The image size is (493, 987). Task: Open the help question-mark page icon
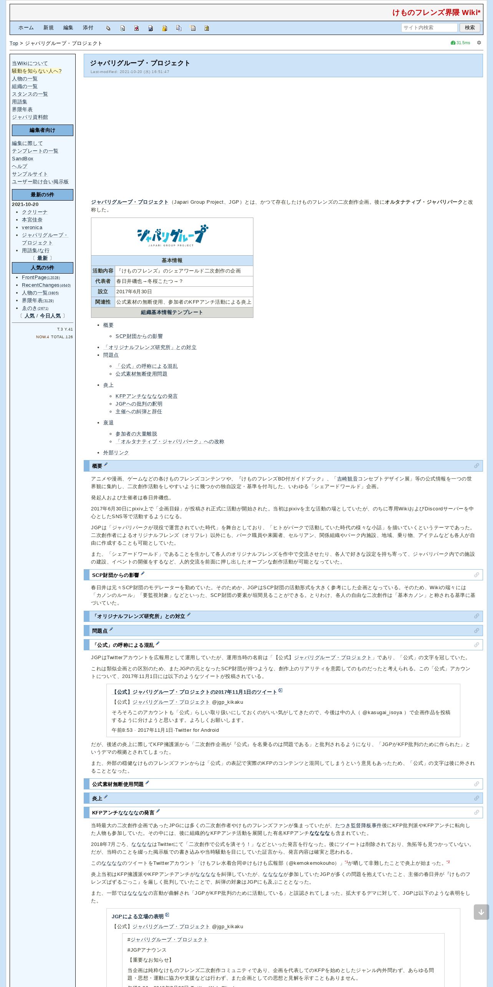[x=207, y=28]
